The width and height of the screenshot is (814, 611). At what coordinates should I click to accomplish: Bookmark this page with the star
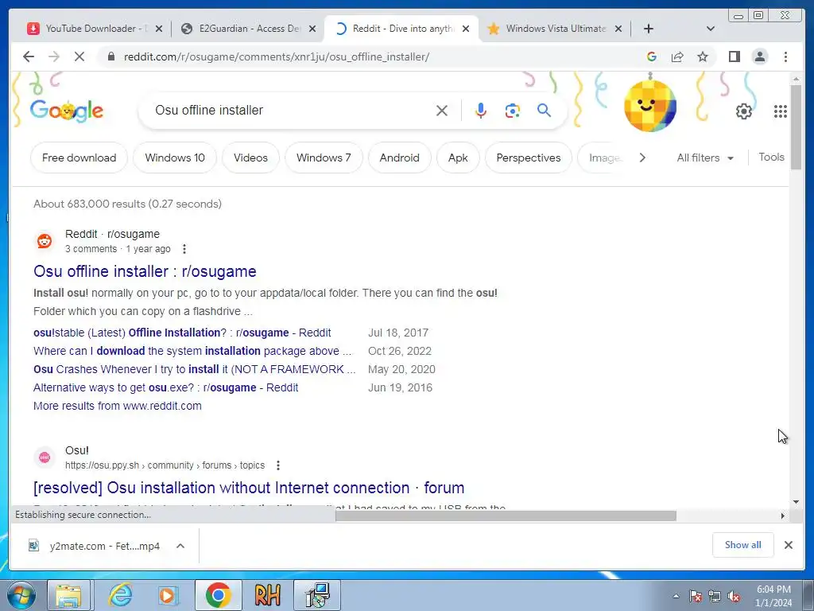tap(703, 56)
